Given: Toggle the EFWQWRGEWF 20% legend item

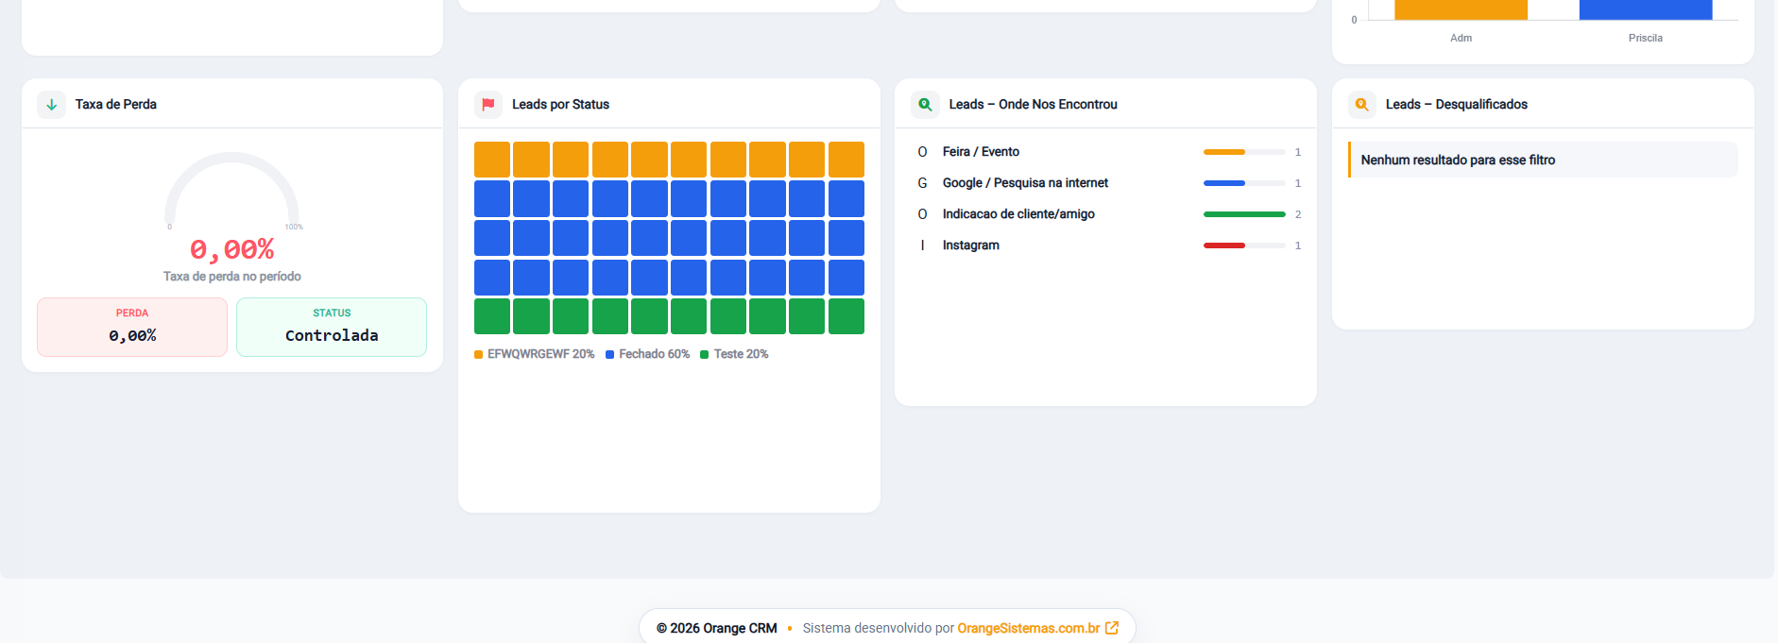Looking at the screenshot, I should coord(535,354).
